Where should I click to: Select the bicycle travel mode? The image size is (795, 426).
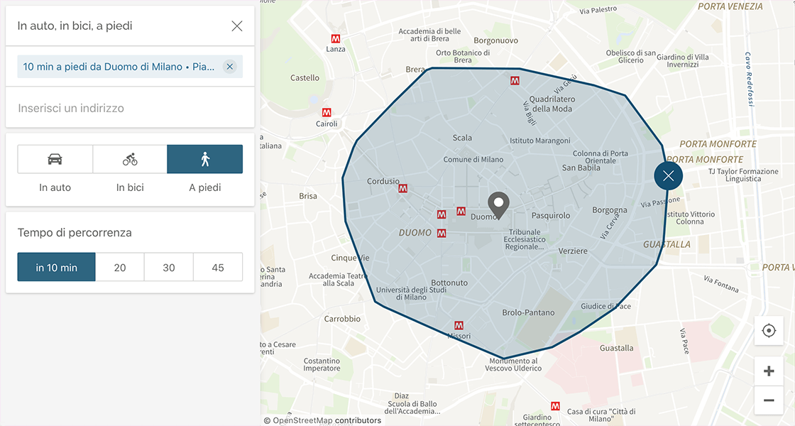click(130, 159)
